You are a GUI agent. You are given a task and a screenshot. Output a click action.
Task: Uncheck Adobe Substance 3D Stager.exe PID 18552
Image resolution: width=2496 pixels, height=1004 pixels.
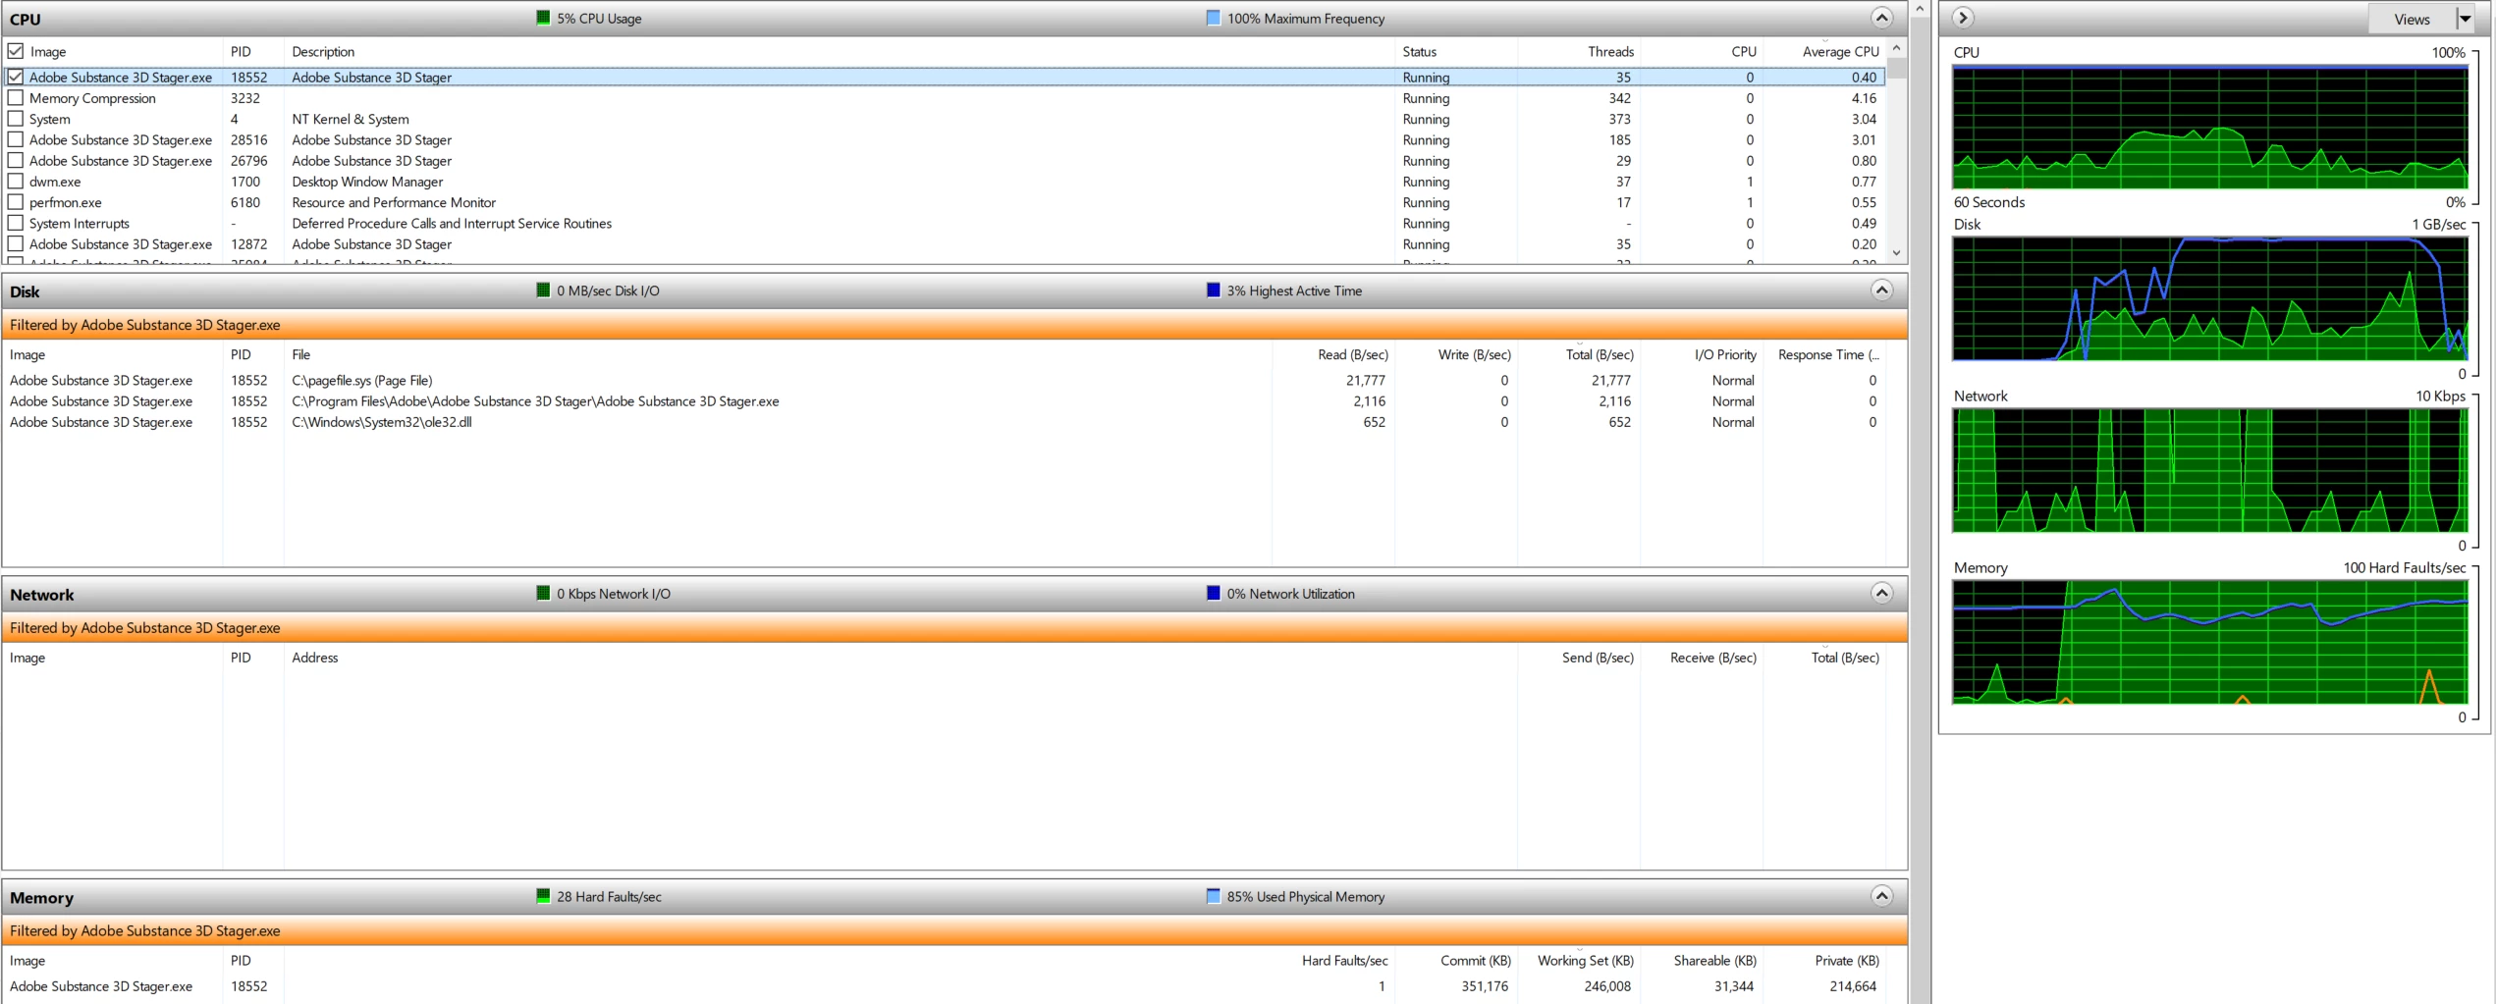tap(16, 77)
